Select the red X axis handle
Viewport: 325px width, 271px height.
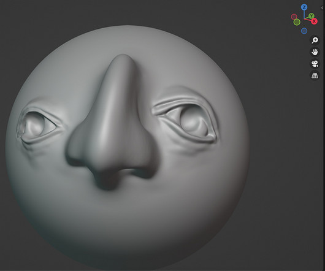pyautogui.click(x=314, y=21)
